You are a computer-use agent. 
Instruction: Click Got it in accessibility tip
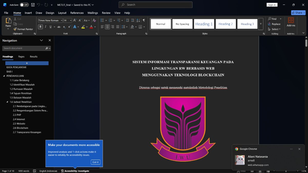coord(95,162)
